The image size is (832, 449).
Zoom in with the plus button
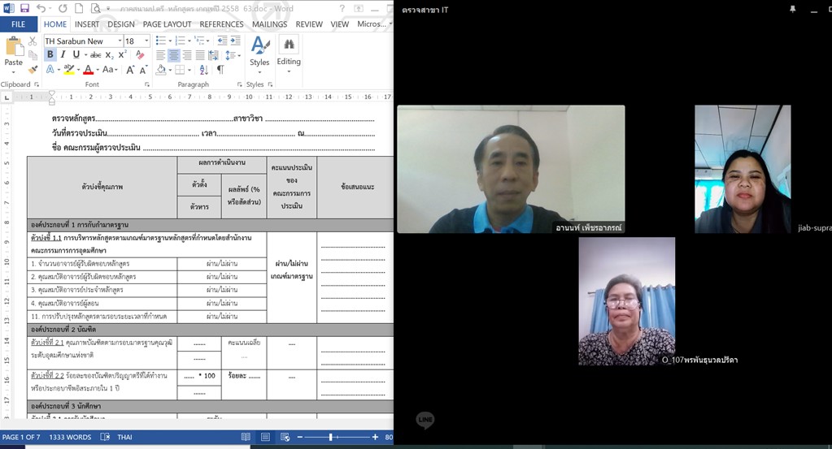(x=375, y=437)
